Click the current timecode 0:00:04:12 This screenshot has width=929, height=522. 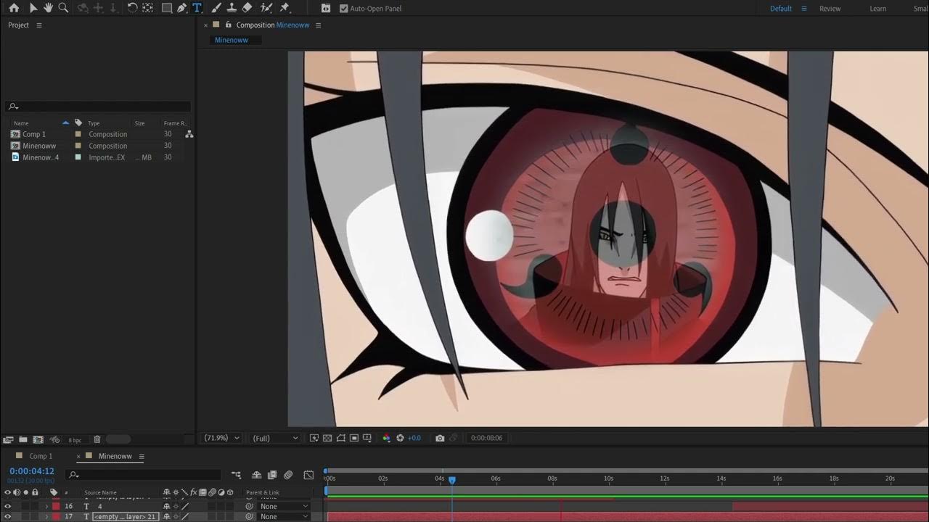[x=32, y=471]
